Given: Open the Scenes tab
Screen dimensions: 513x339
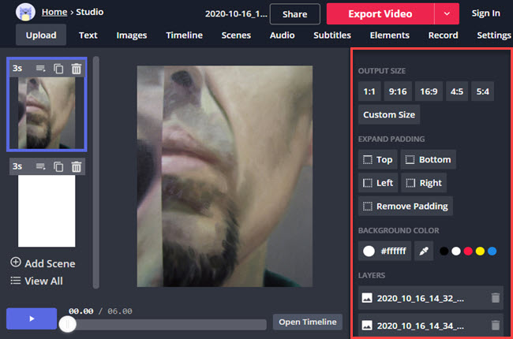Looking at the screenshot, I should tap(236, 35).
